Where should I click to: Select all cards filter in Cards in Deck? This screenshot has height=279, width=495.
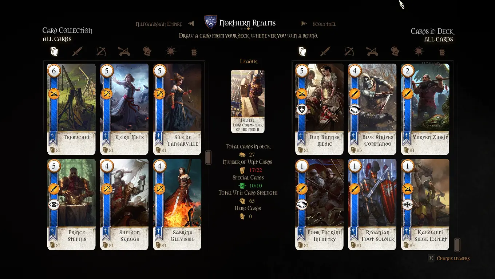(x=302, y=51)
